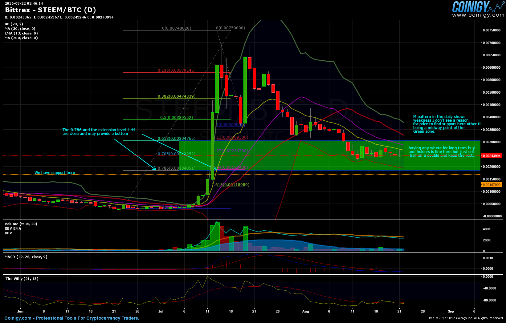Screen dimensions: 506x323
Task: Click the 0.00750000 price axis label
Action: [492, 30]
